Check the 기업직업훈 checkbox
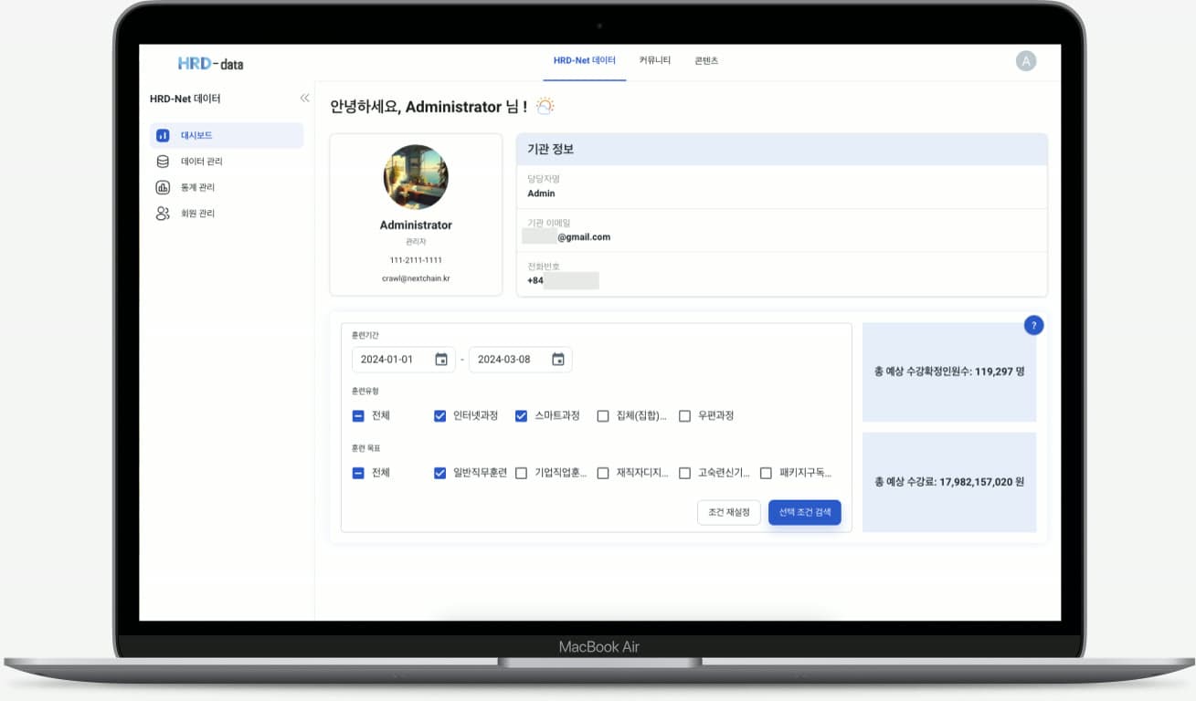1196x701 pixels. (522, 474)
